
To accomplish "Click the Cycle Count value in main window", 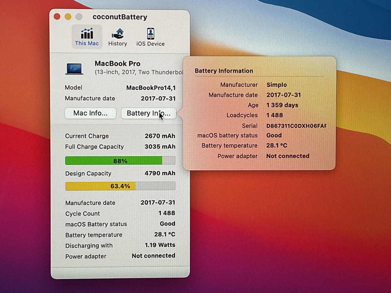I will pos(167,213).
